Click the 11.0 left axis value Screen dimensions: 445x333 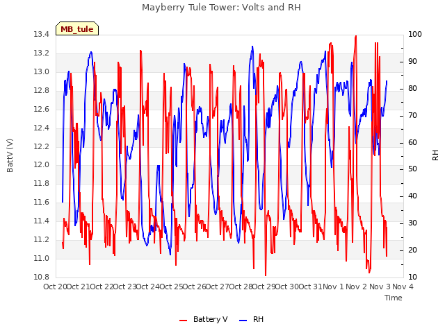point(42,258)
